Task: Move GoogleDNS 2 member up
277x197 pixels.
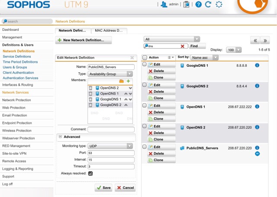Action: click(x=126, y=105)
